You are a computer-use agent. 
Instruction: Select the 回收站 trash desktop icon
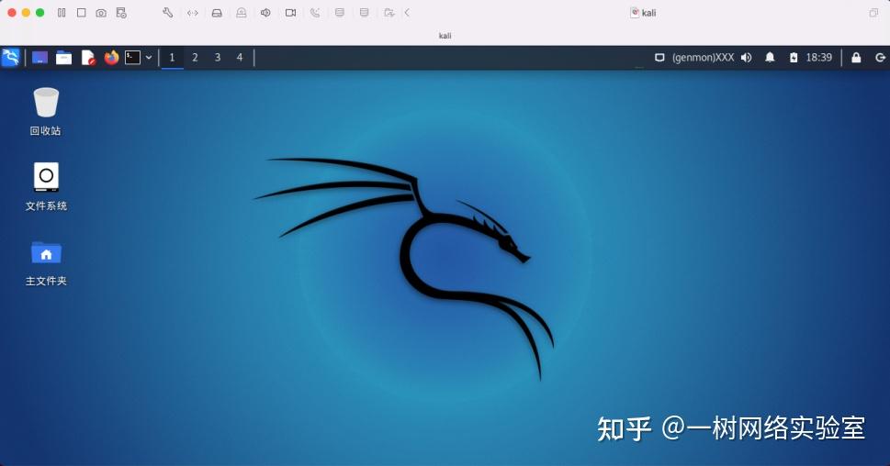(45, 112)
